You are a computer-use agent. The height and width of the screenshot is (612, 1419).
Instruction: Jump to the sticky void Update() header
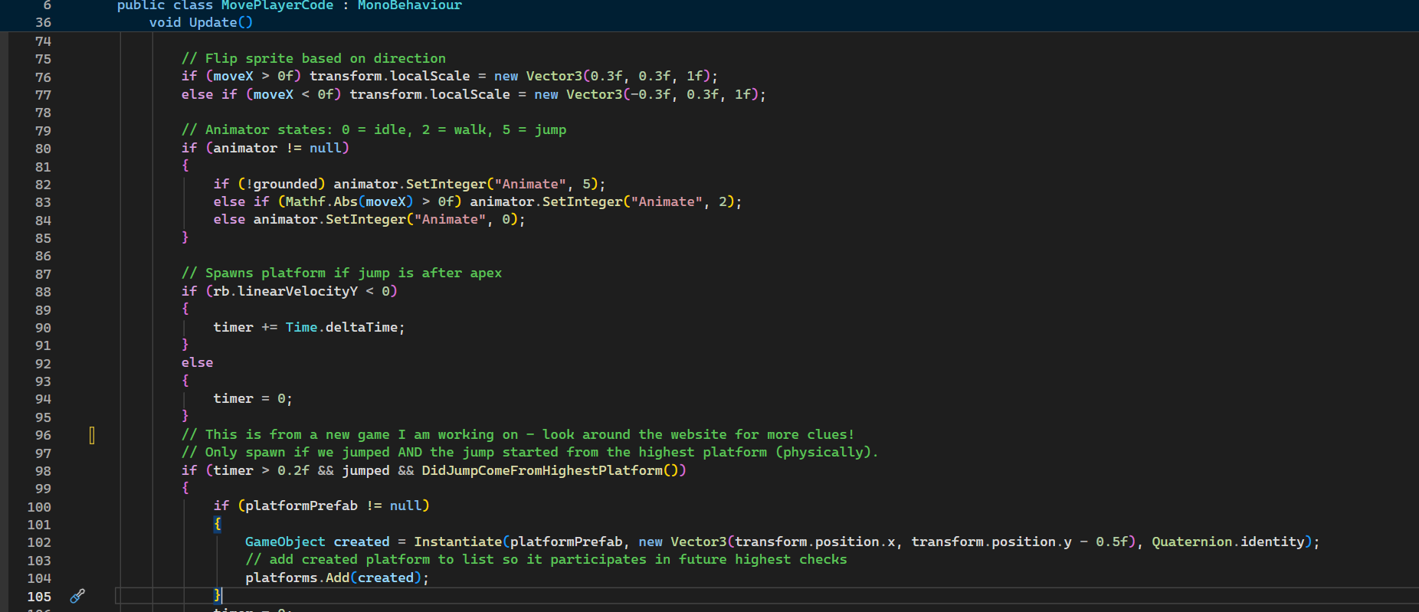click(x=201, y=22)
